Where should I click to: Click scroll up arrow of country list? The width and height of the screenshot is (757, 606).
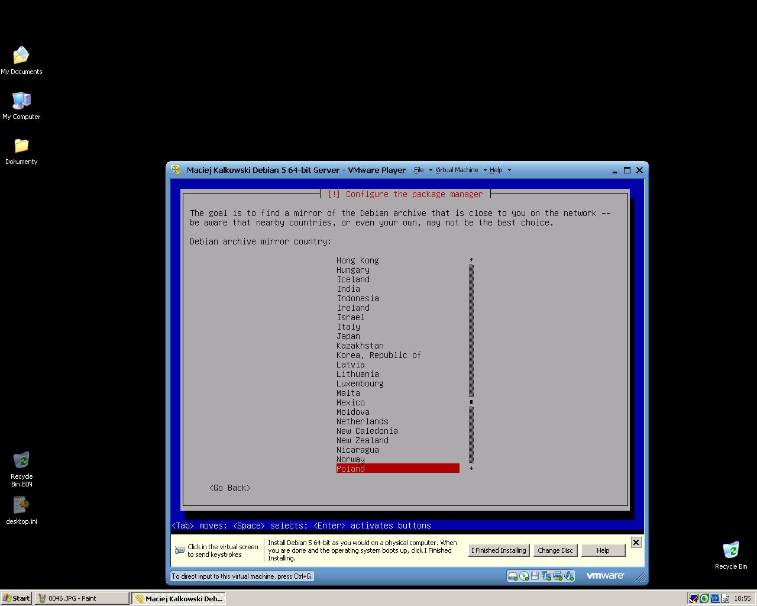(x=471, y=260)
